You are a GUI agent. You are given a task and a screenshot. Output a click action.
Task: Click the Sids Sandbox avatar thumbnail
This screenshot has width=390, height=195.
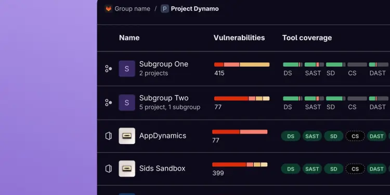tap(127, 168)
